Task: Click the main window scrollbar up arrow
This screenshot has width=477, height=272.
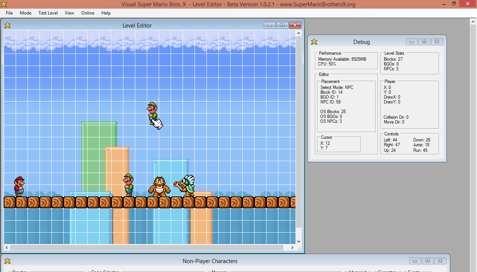Action: tap(473, 21)
